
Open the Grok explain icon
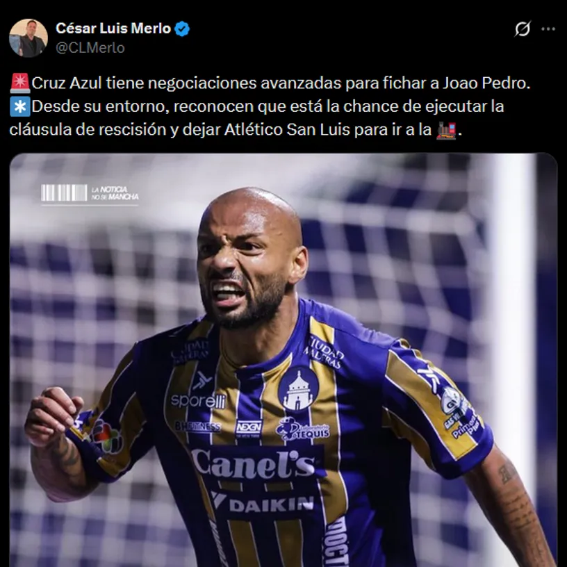pos(523,29)
